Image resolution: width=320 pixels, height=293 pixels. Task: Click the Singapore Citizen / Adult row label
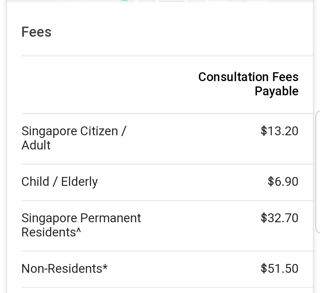(x=74, y=138)
